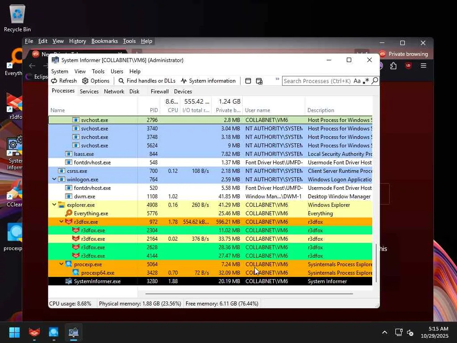Click the Everything.exe magnifier icon

[x=69, y=213]
